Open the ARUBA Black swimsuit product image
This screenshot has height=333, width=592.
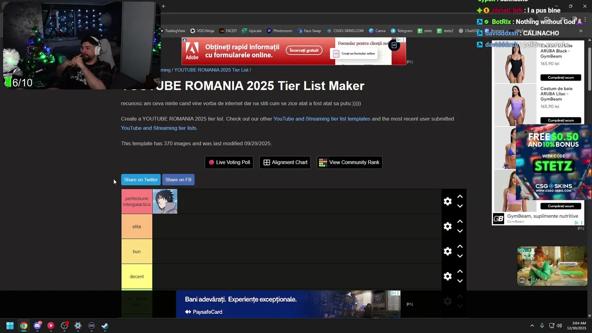tap(515, 62)
